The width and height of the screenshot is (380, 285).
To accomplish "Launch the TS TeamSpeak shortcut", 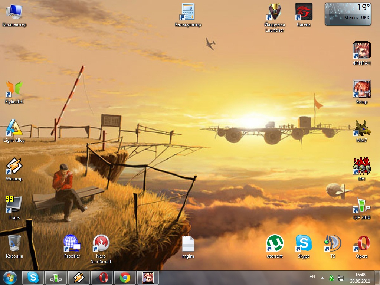I will [333, 246].
